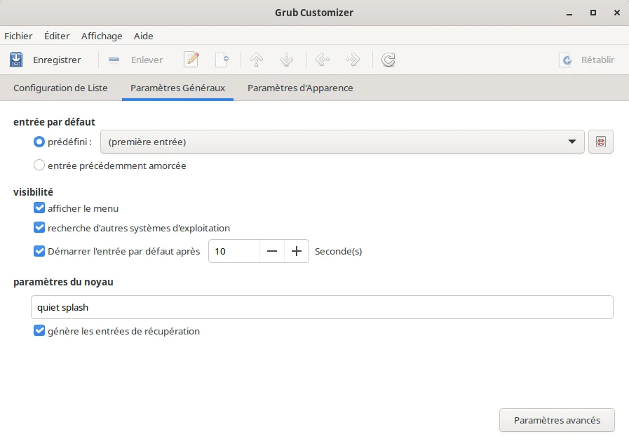Click the reload circular arrow icon
This screenshot has height=446, width=629.
point(388,60)
